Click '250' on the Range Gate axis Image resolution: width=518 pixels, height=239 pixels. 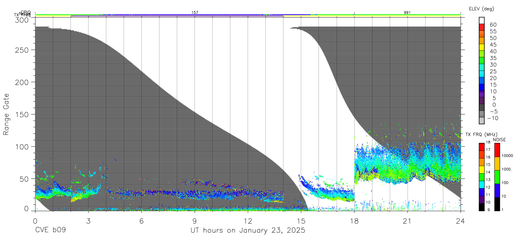[x=22, y=50]
